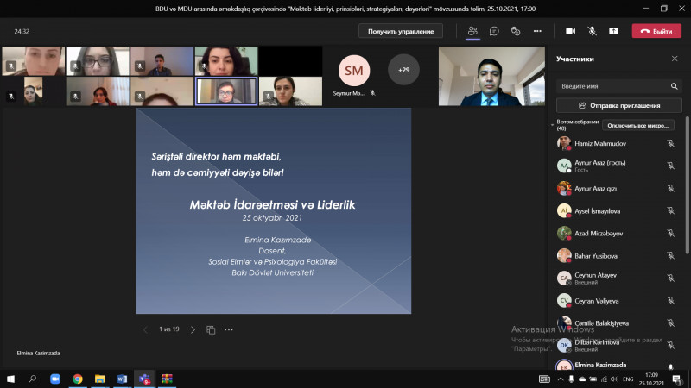Close the Участники panel
This screenshot has height=388, width=691.
675,59
